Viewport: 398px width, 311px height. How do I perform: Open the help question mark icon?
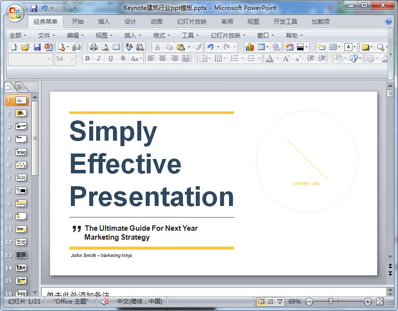pyautogui.click(x=389, y=21)
